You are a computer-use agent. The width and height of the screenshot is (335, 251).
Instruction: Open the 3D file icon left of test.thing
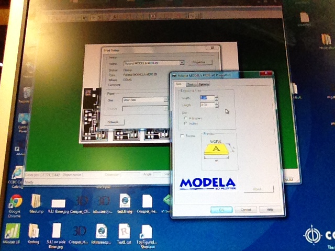(104, 201)
